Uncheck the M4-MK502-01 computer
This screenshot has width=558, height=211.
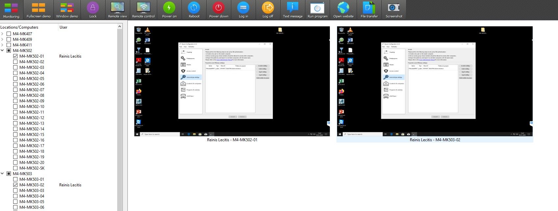pyautogui.click(x=15, y=56)
